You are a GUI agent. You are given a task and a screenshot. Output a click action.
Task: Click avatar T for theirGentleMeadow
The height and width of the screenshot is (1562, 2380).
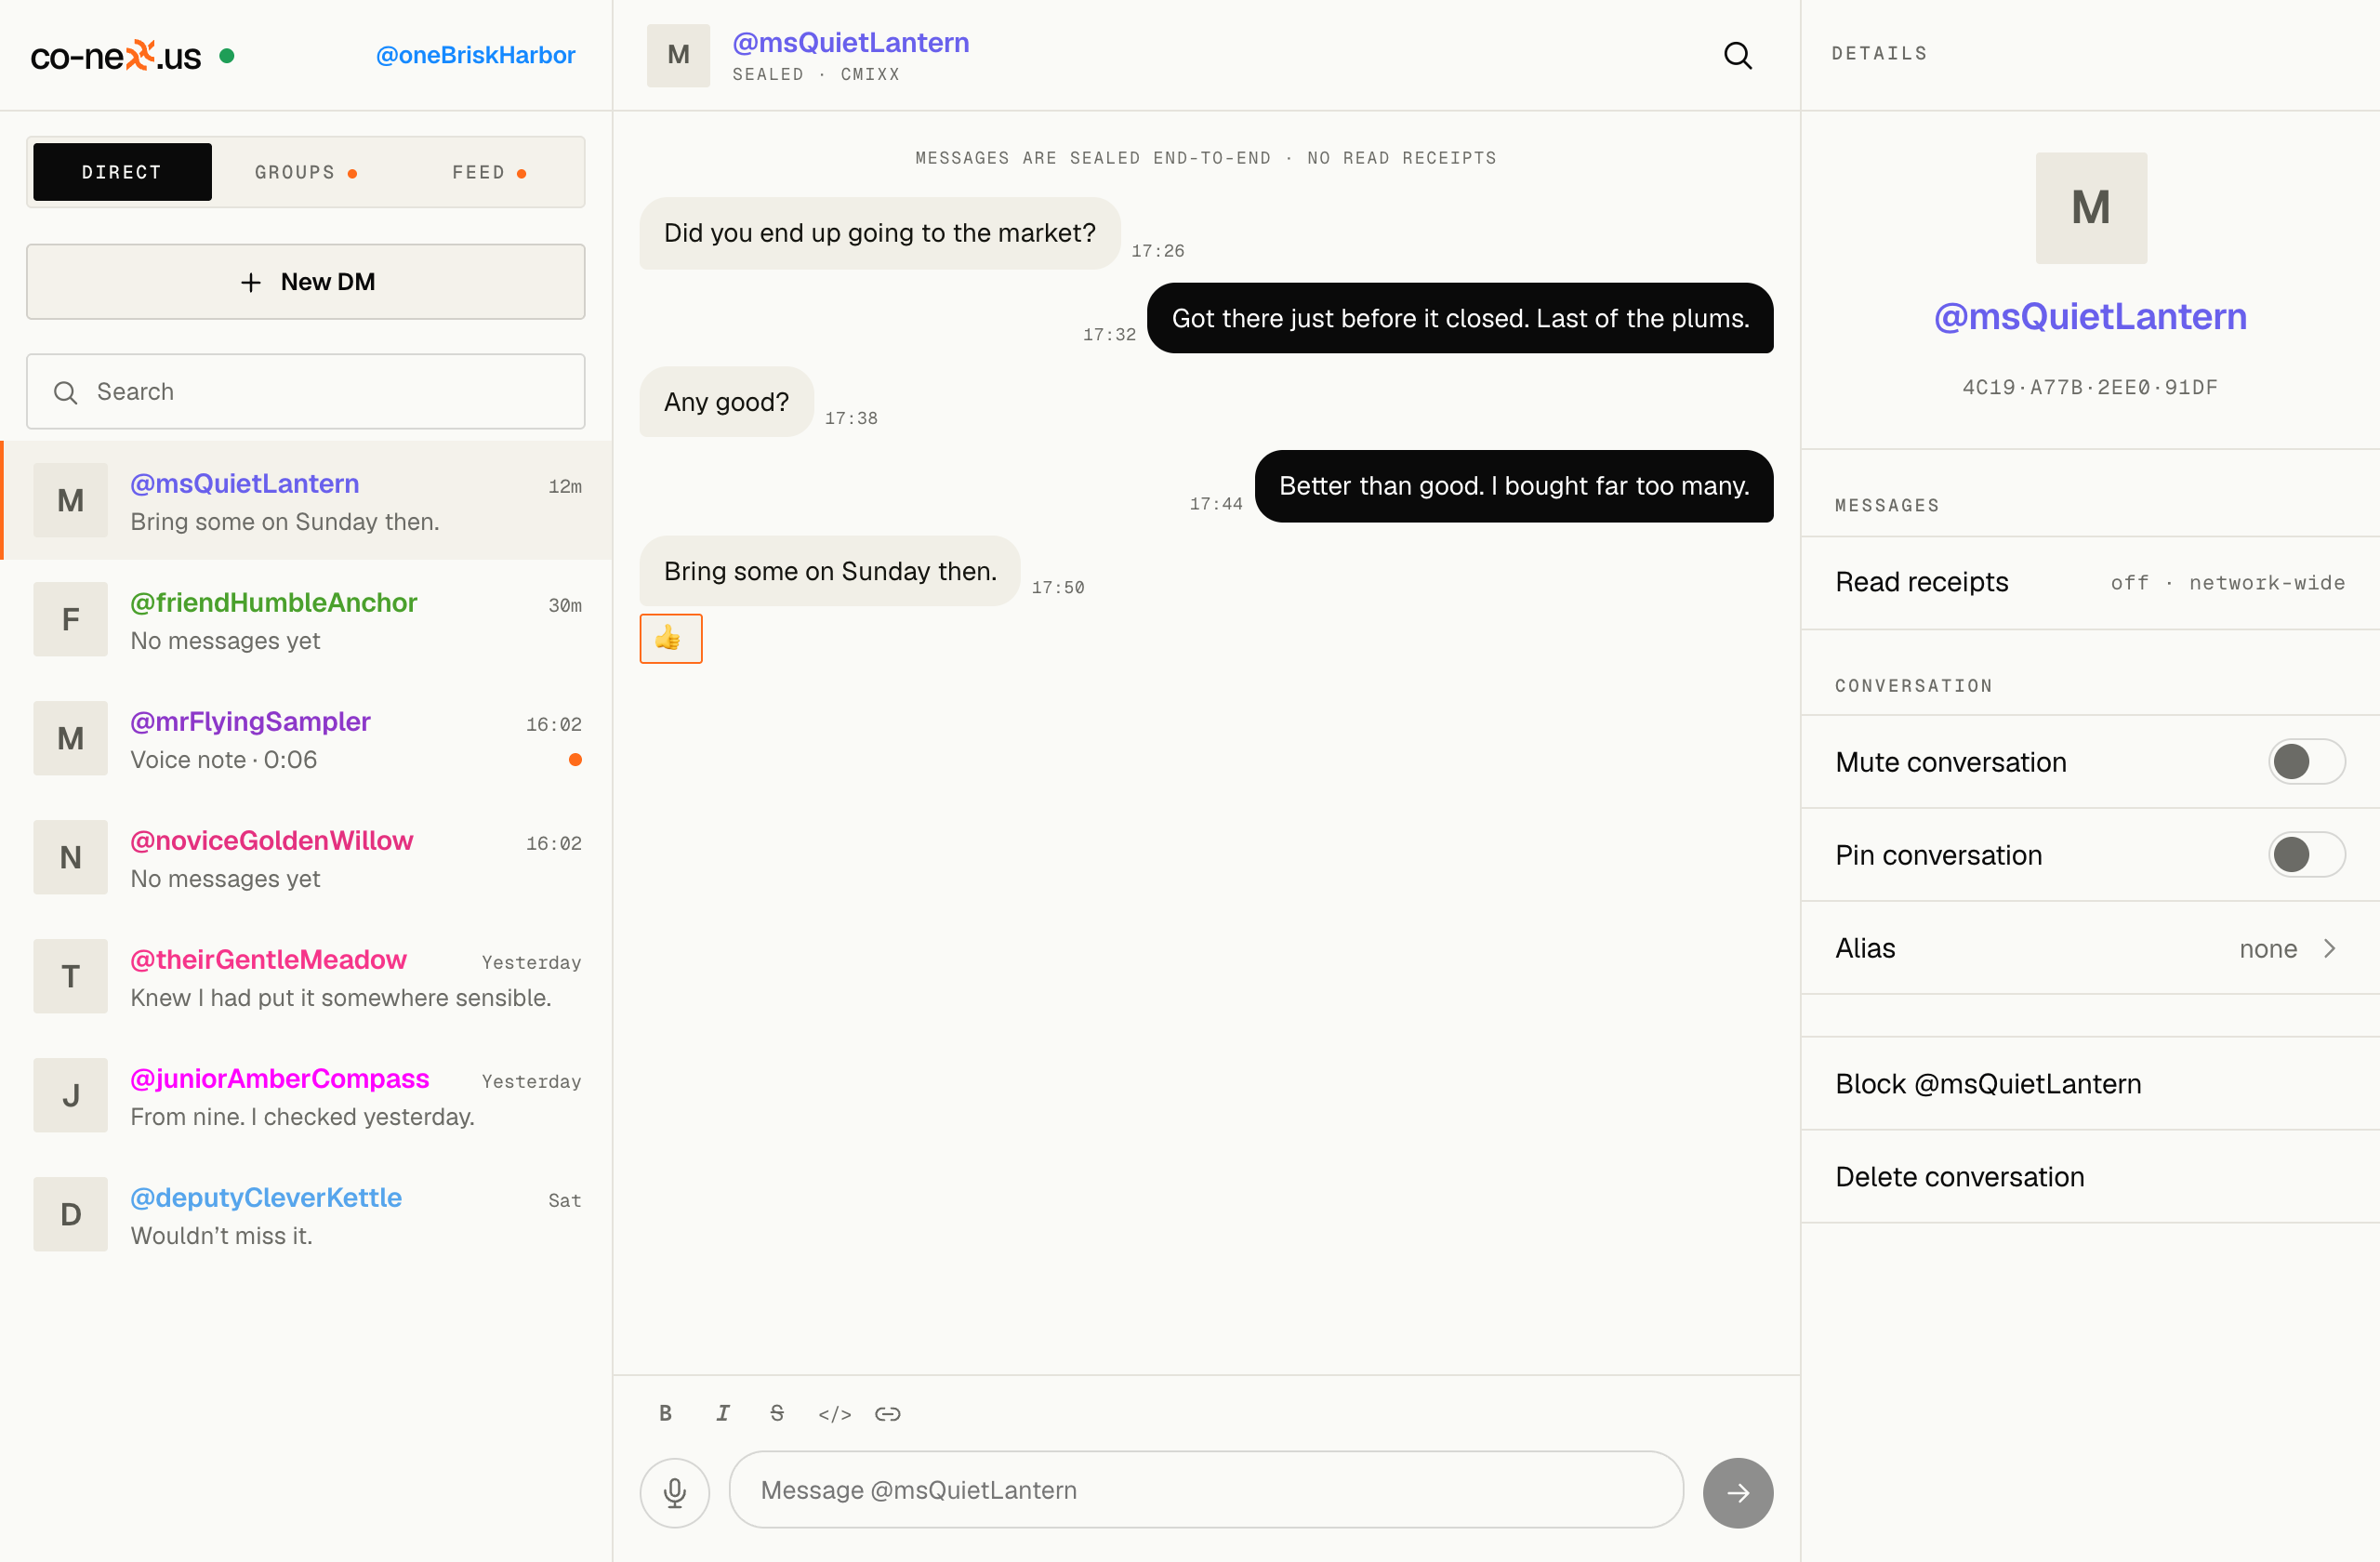tap(70, 976)
